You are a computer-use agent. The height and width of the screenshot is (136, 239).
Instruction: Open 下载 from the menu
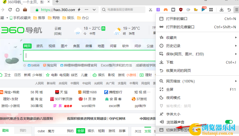pos(198,62)
